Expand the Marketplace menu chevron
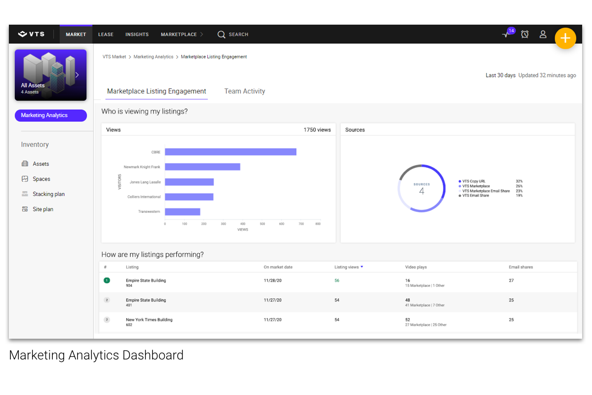Image resolution: width=592 pixels, height=395 pixels. tap(201, 35)
